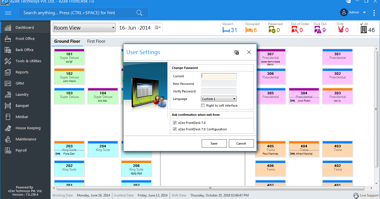This screenshot has height=199, width=380.
Task: Select room 206 King Suite tile
Action: (136, 169)
